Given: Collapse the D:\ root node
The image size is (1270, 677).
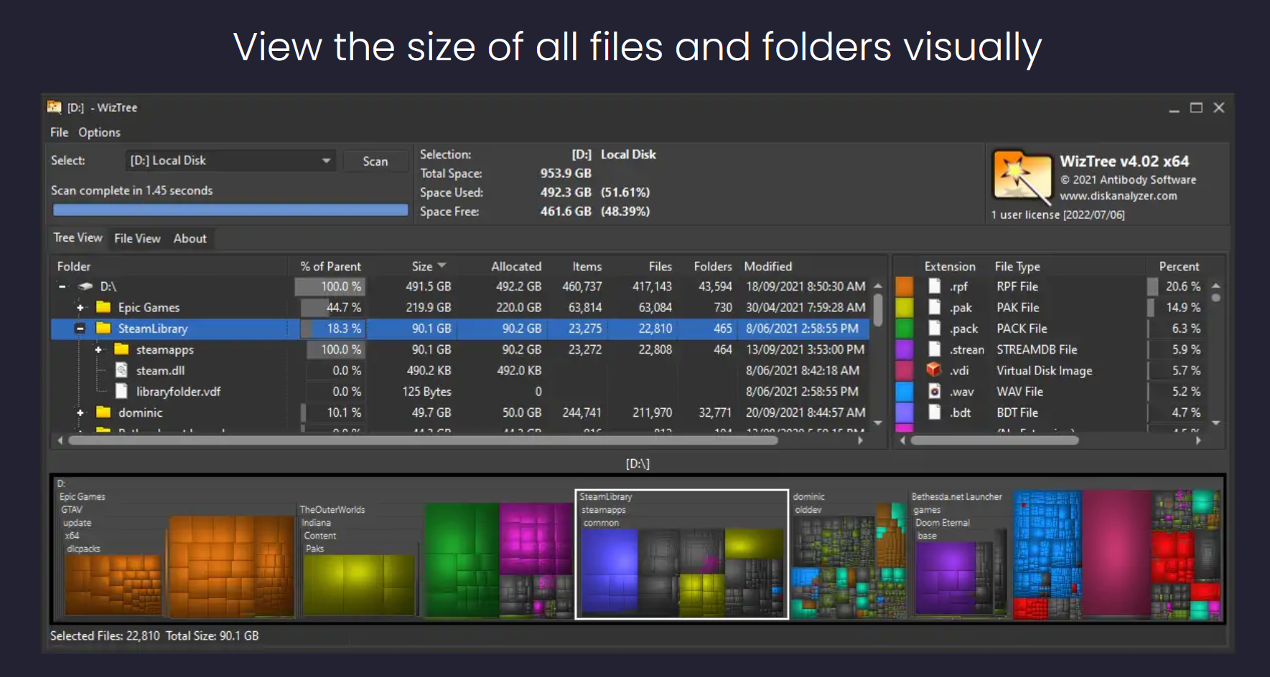Looking at the screenshot, I should click(x=62, y=286).
